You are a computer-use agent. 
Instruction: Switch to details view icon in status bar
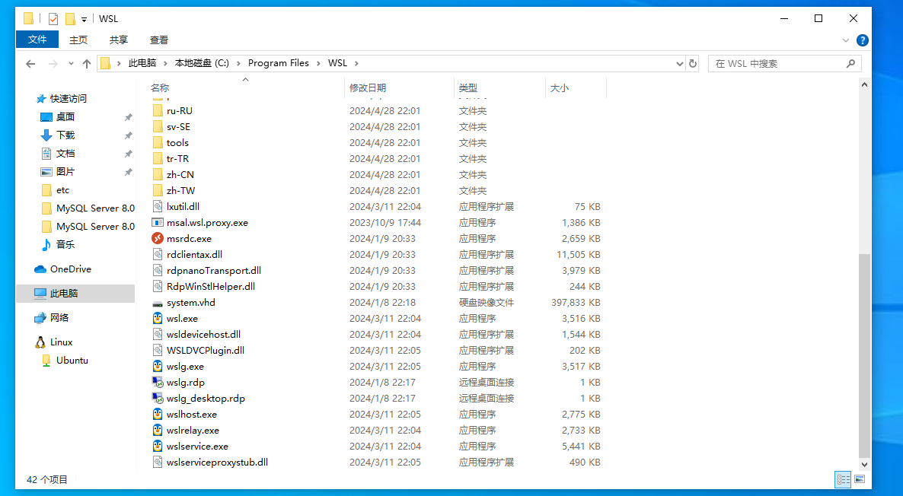(843, 479)
